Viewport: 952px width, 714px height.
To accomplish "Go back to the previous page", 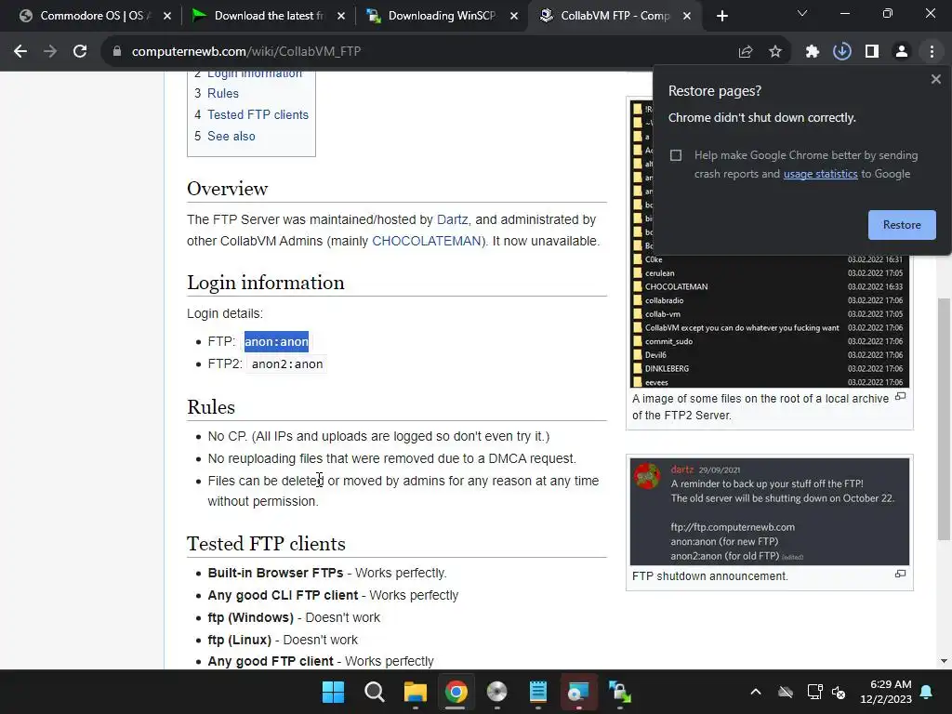I will 20,52.
